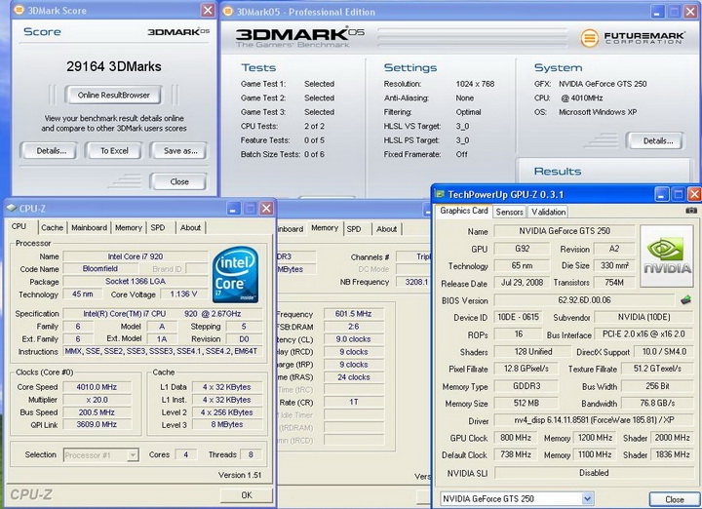This screenshot has height=509, width=702.
Task: Click the 8 MBytes Level 3 cache value
Action: pyautogui.click(x=227, y=424)
